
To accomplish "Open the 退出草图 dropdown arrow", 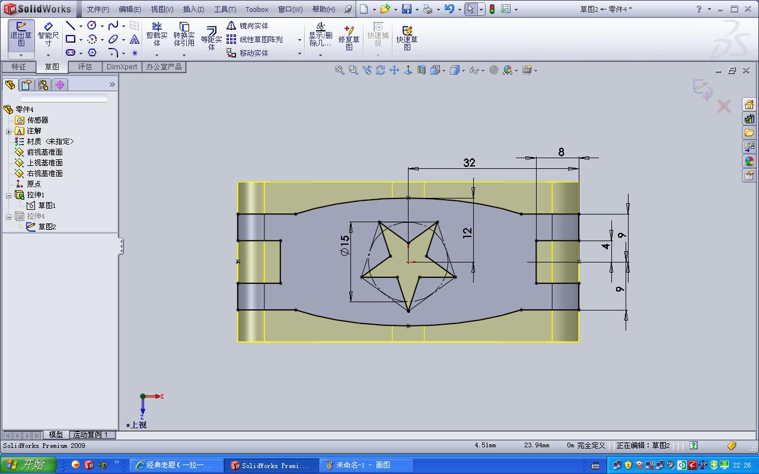I will 21,55.
